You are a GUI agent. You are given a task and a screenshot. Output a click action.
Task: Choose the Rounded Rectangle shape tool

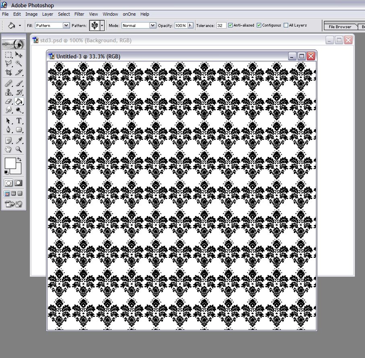pyautogui.click(x=19, y=130)
